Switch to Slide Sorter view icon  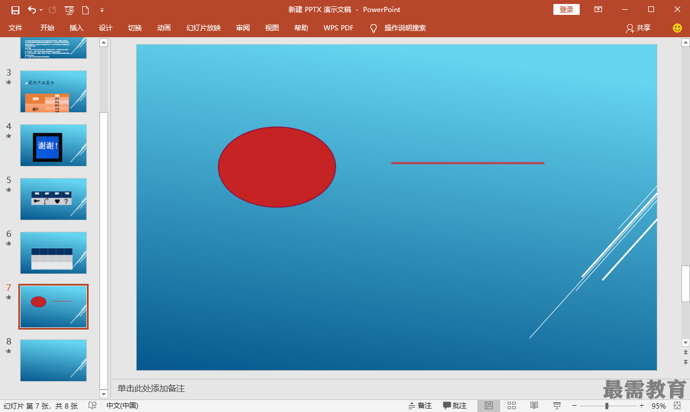[512, 406]
